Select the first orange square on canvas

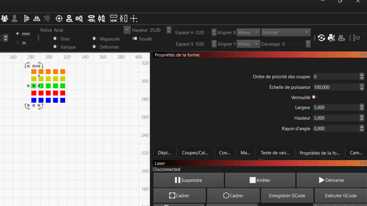point(34,71)
